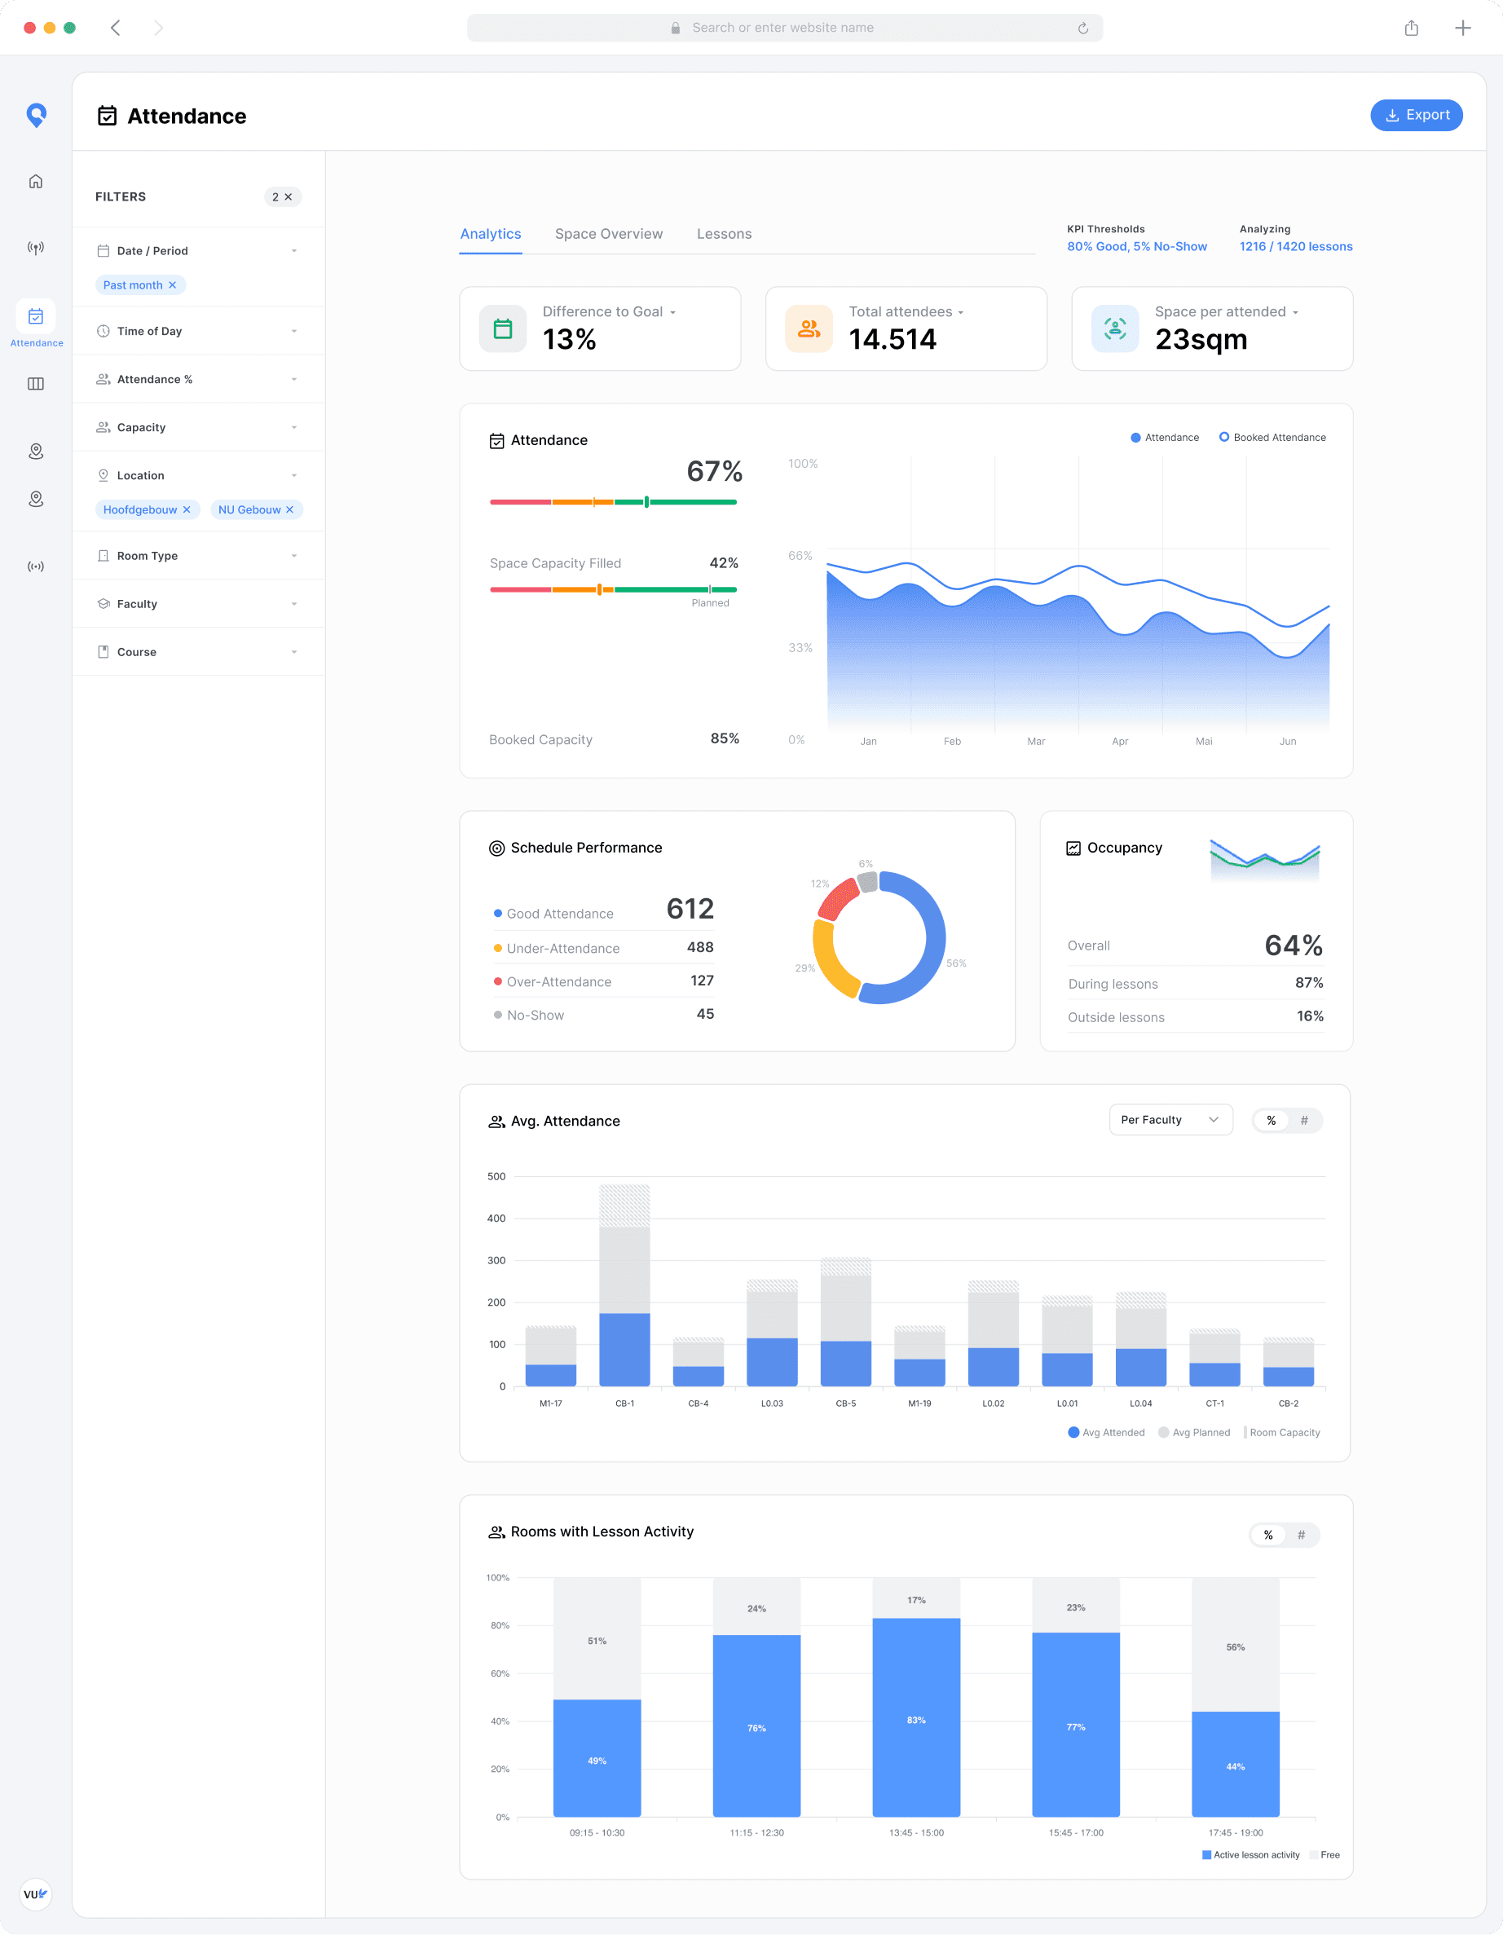
Task: Expand the Room Type filter
Action: pyautogui.click(x=197, y=557)
